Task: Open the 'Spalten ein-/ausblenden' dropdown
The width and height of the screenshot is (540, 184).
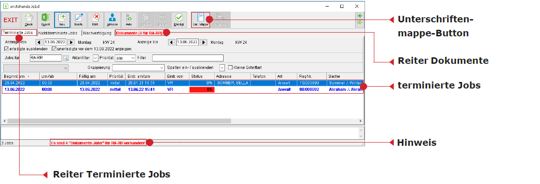Action: 222,68
